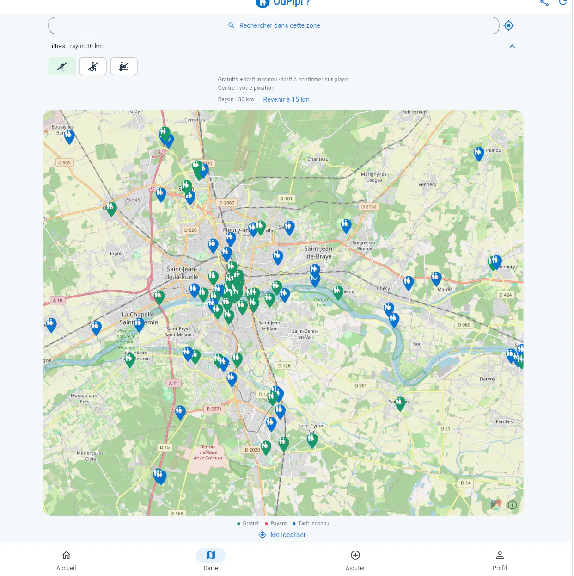574x576 pixels.
Task: Click the 'Centre : votre position' text
Action: coord(246,88)
